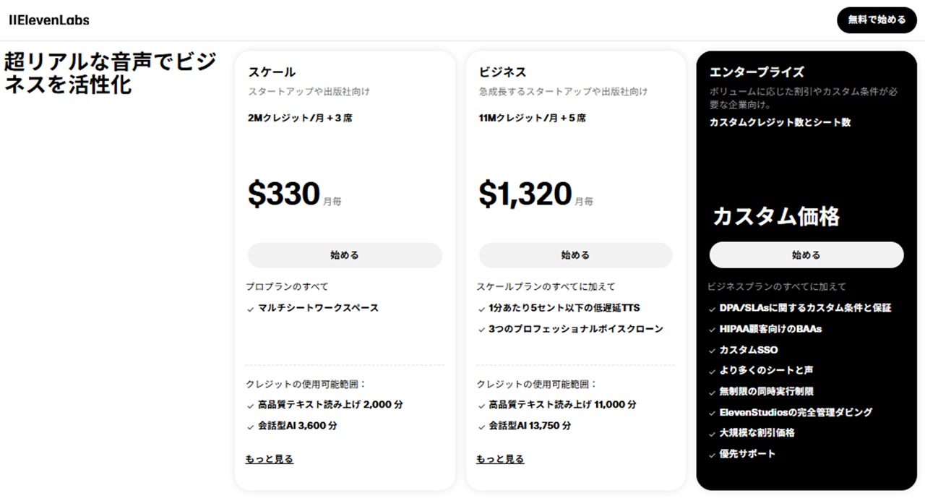Click checkmark beside マルチシートワークスペース

tap(251, 309)
